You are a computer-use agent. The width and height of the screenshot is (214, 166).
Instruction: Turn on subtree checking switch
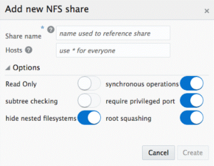[x=89, y=101]
